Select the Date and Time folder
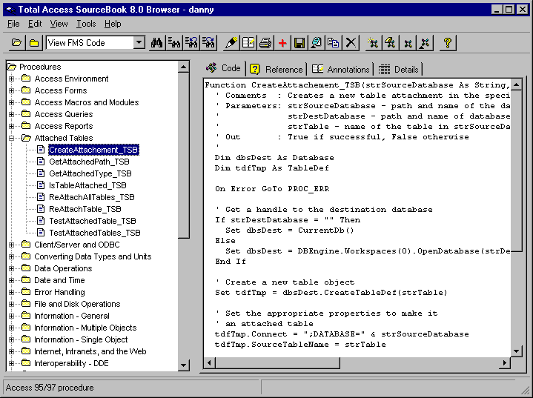Screen dimensions: 533x398 [x=59, y=280]
